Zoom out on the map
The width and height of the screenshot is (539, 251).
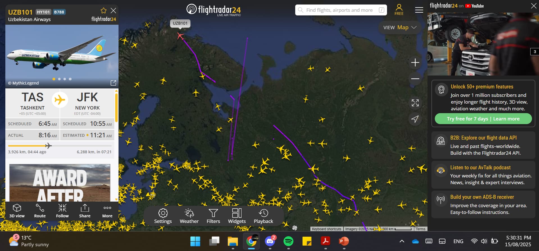415,79
